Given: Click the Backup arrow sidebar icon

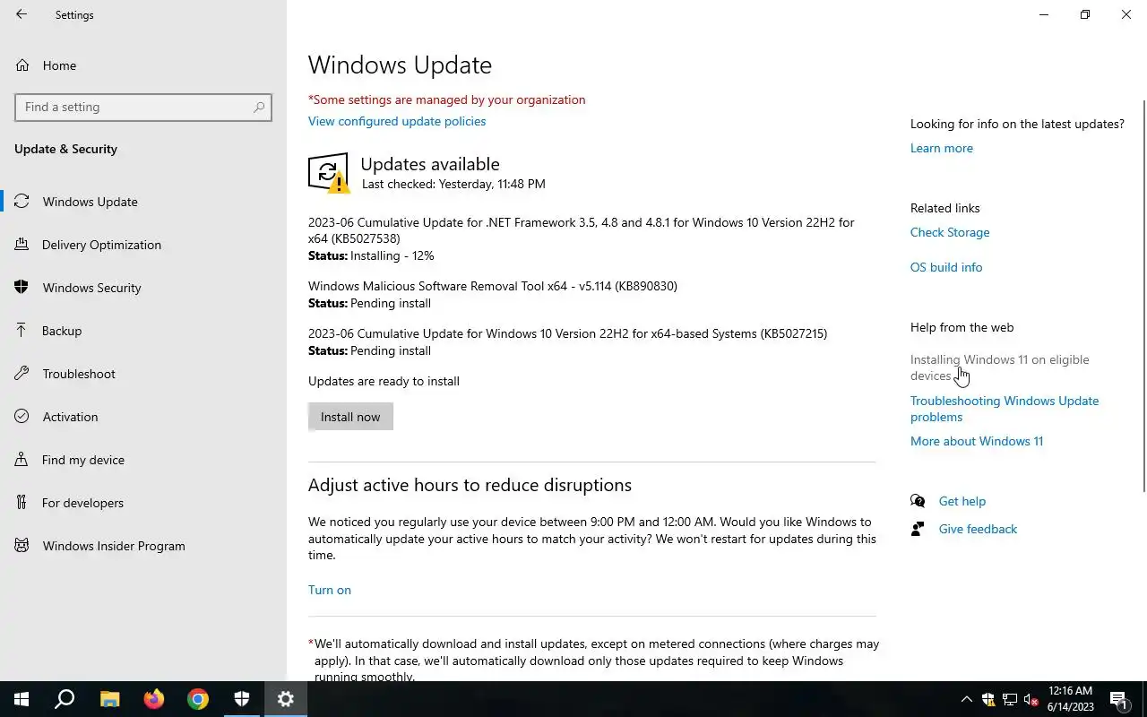Looking at the screenshot, I should point(22,331).
